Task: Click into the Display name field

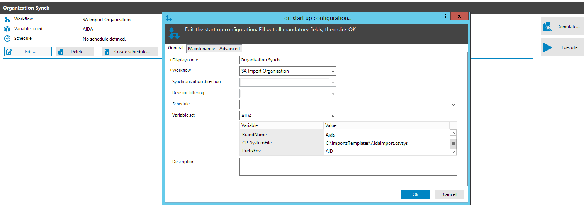Action: point(288,60)
